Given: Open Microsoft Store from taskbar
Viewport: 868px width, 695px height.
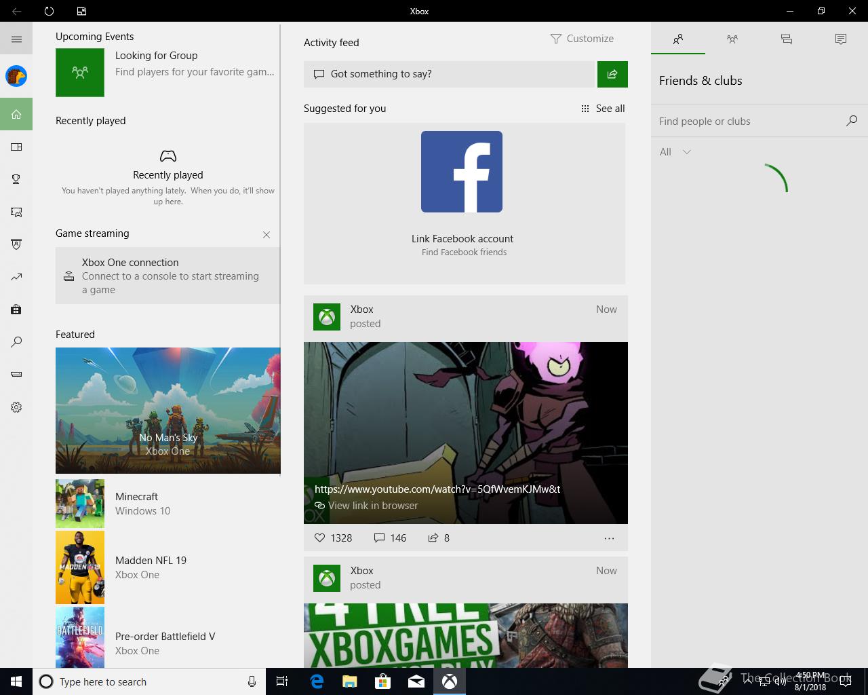Looking at the screenshot, I should [x=382, y=681].
